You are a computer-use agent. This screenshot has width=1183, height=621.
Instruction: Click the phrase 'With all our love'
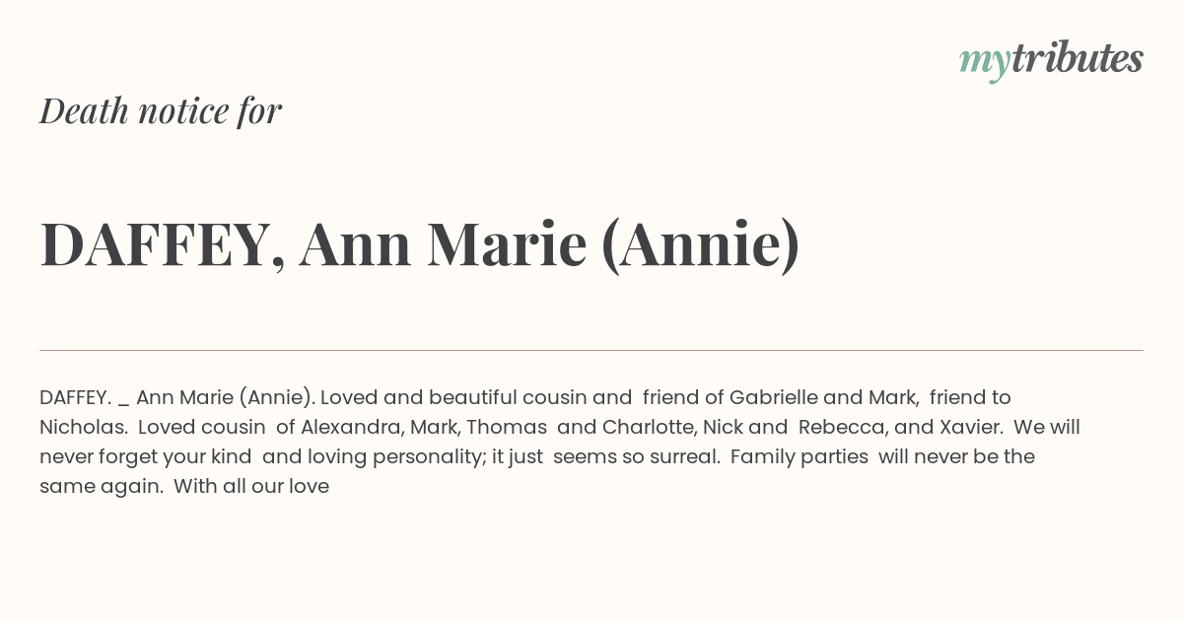pyautogui.click(x=251, y=487)
